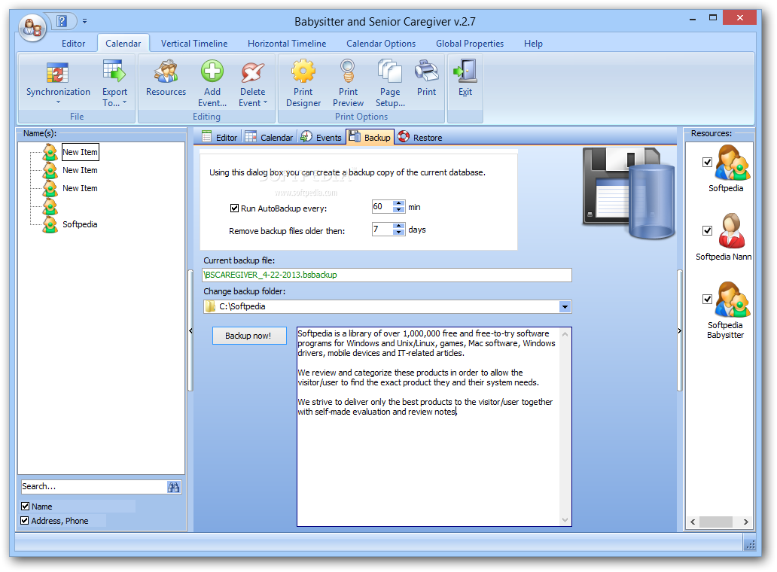Image resolution: width=777 pixels, height=572 pixels.
Task: Toggle the Name search checkbox
Action: pos(26,506)
